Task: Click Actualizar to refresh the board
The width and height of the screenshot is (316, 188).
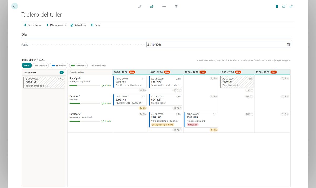Action: (78, 25)
